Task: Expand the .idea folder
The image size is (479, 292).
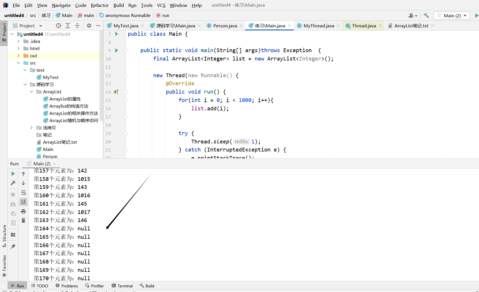Action: (18, 41)
